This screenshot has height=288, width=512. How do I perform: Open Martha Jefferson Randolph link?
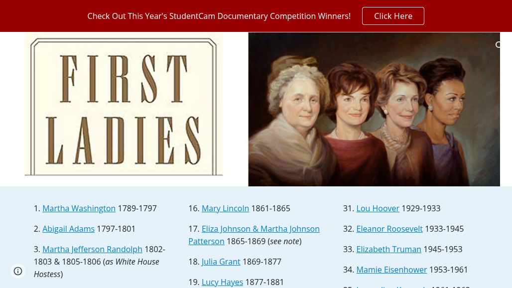(92, 249)
